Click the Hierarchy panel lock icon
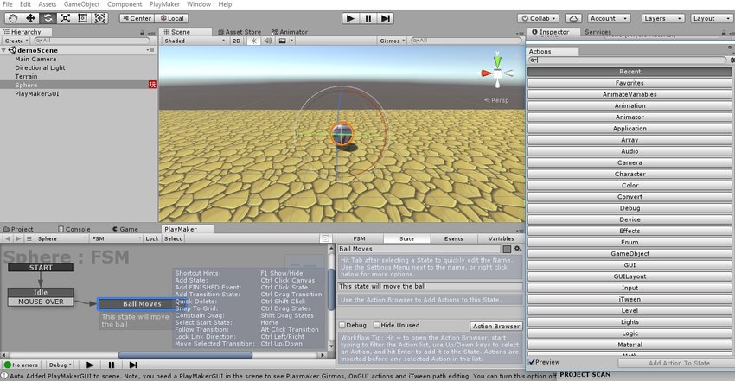Image resolution: width=735 pixels, height=381 pixels. coord(142,33)
